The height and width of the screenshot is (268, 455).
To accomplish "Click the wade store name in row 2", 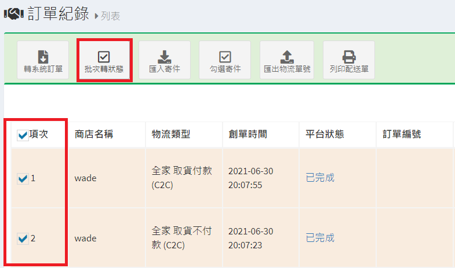I will [85, 238].
